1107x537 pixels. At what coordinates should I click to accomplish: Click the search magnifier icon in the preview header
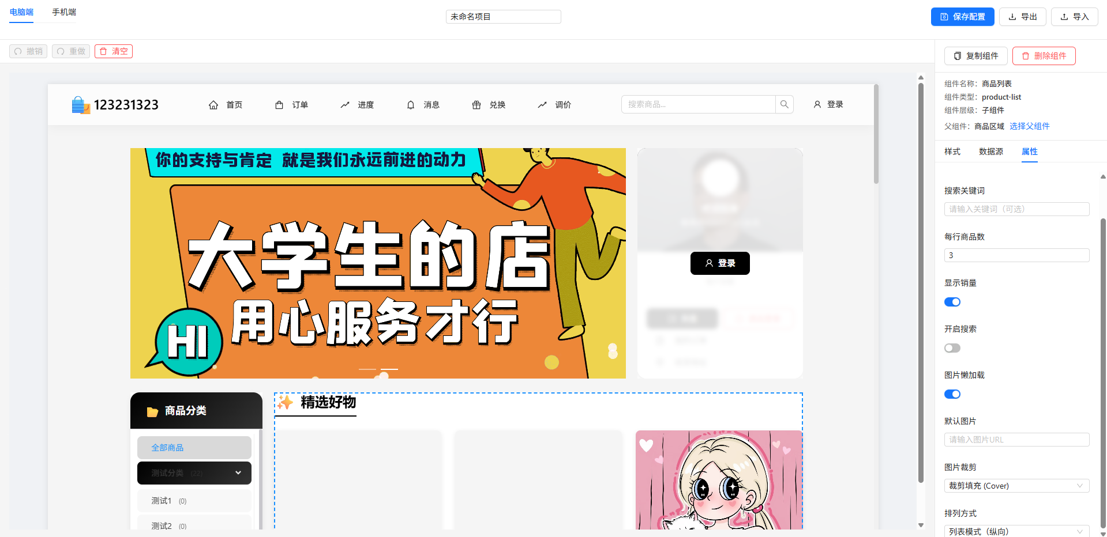pyautogui.click(x=785, y=104)
